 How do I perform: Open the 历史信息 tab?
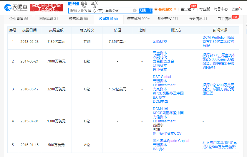tap(198, 19)
